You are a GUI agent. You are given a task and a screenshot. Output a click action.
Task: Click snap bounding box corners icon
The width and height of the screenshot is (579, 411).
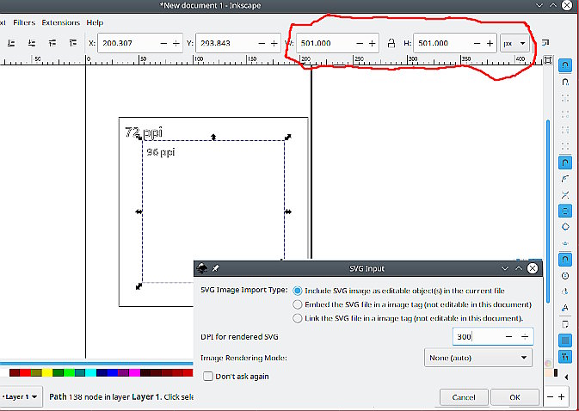click(565, 114)
